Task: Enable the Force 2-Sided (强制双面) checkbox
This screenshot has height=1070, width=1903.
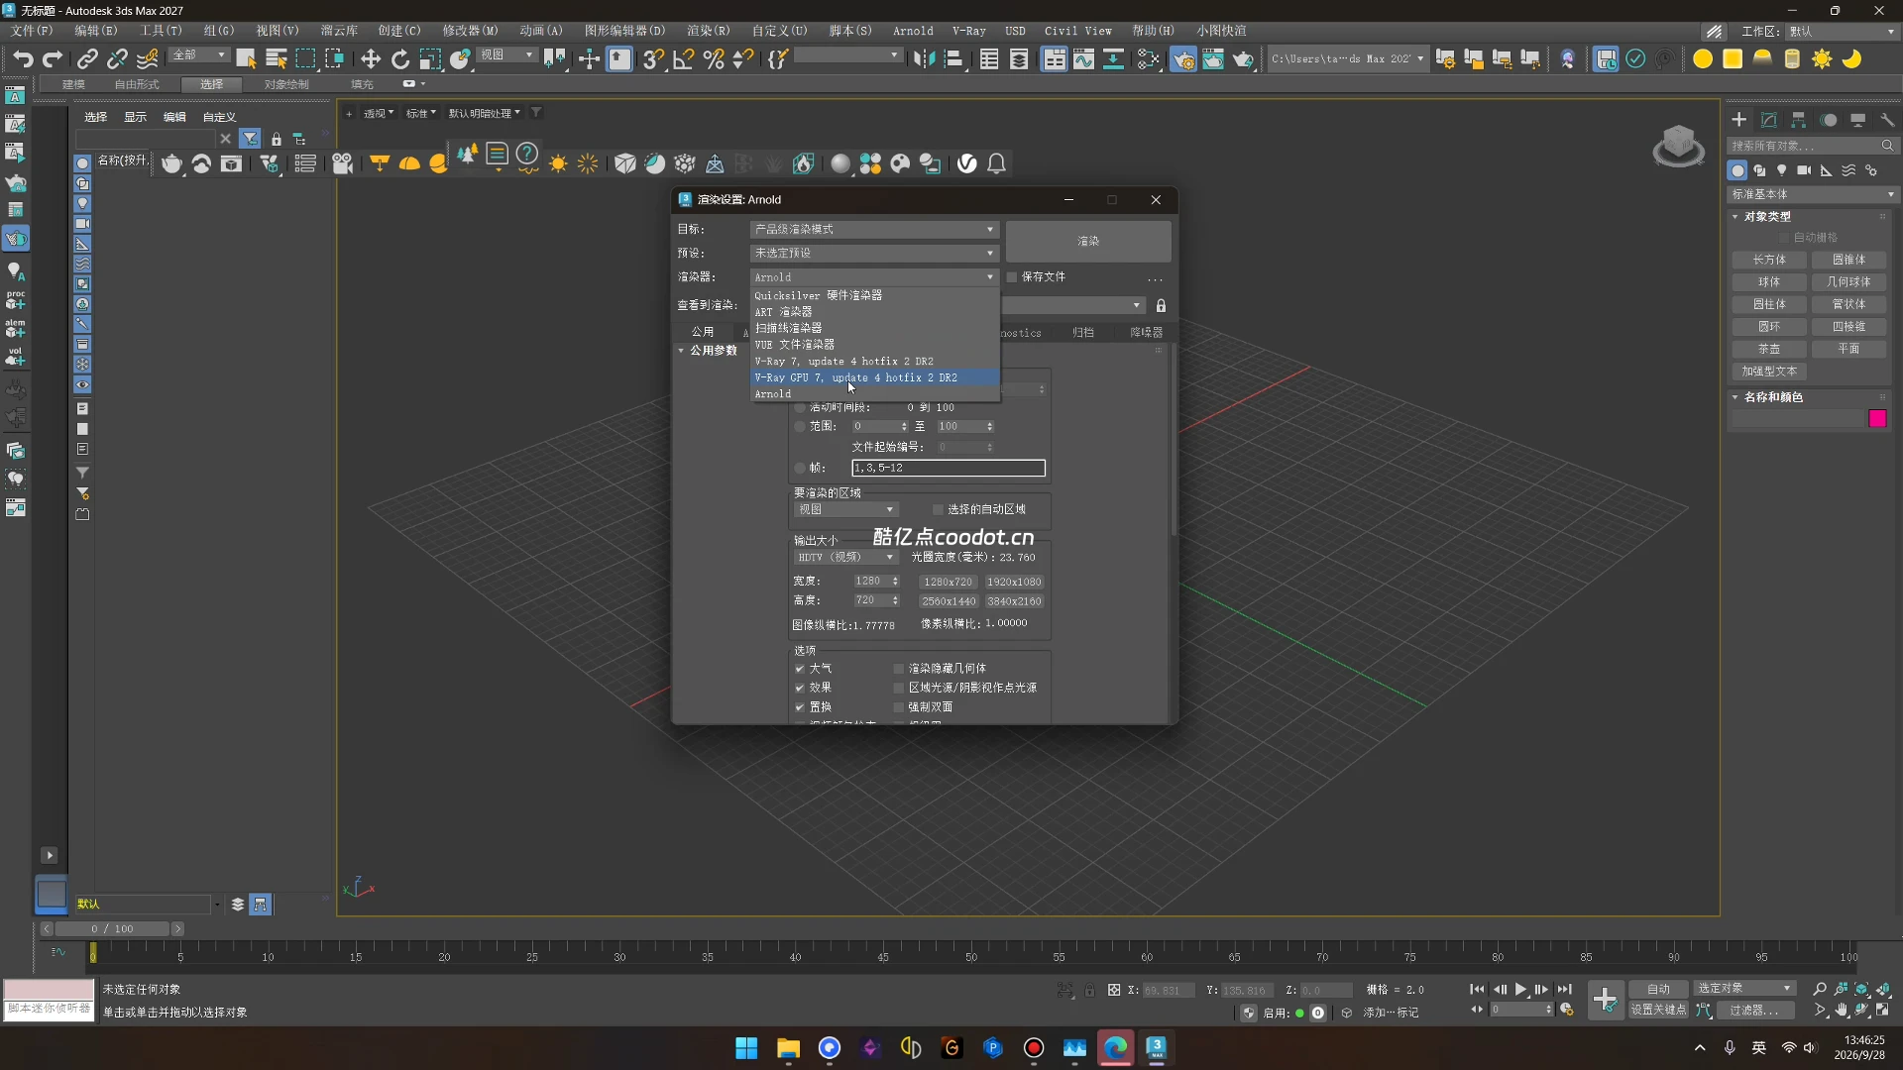Action: 899,707
